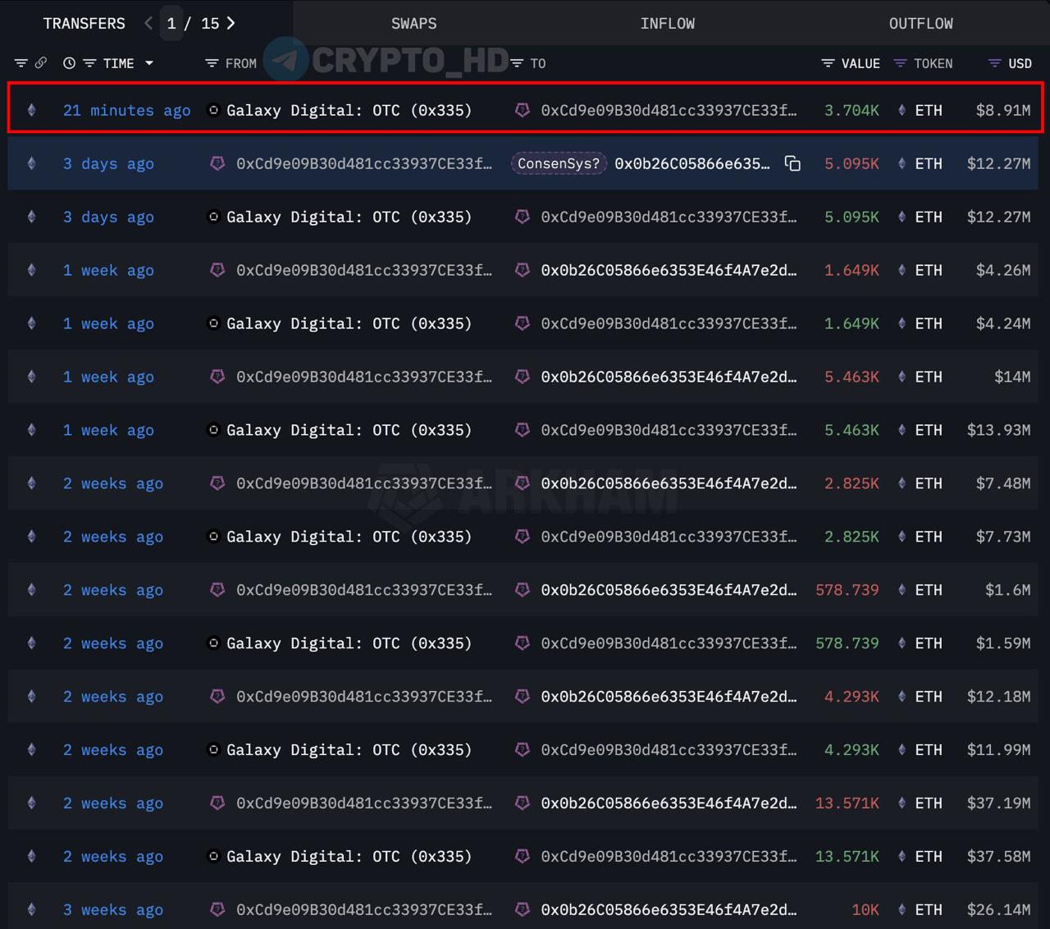Click recipient avatar icon in $12.18M row
This screenshot has height=929, width=1050.
(522, 697)
